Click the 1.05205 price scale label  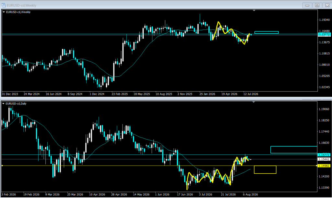tap(324, 76)
